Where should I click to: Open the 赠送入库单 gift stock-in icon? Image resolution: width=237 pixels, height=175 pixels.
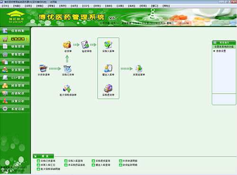tap(108, 69)
